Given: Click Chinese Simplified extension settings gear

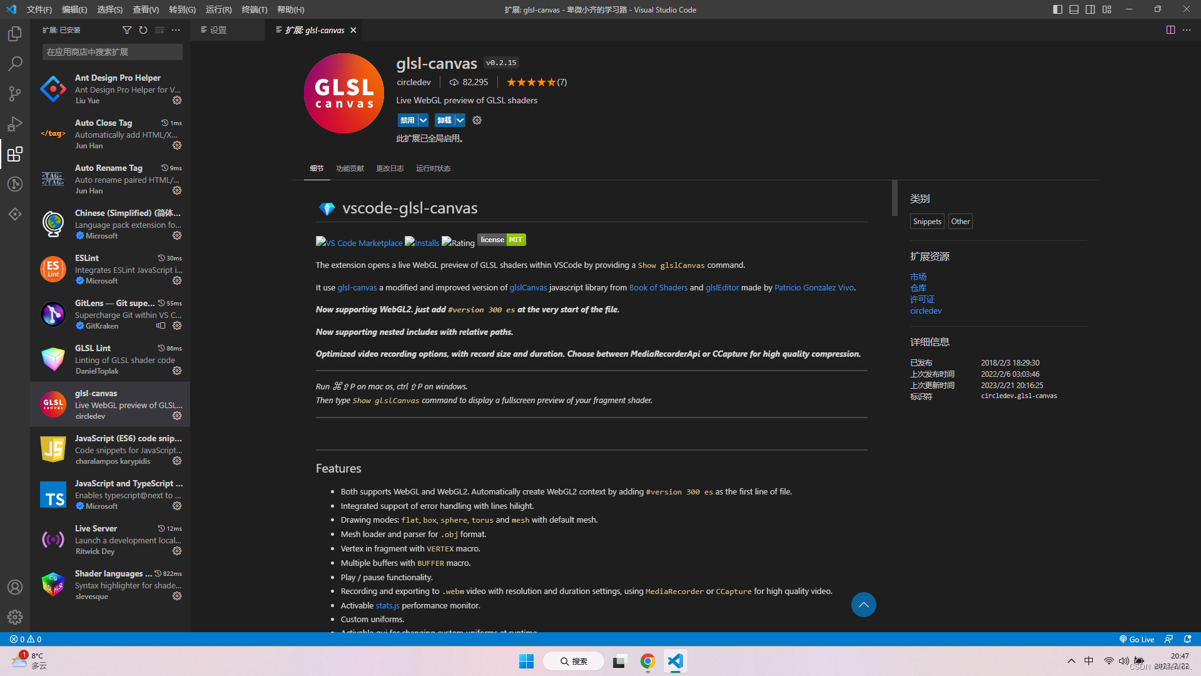Looking at the screenshot, I should [x=176, y=235].
